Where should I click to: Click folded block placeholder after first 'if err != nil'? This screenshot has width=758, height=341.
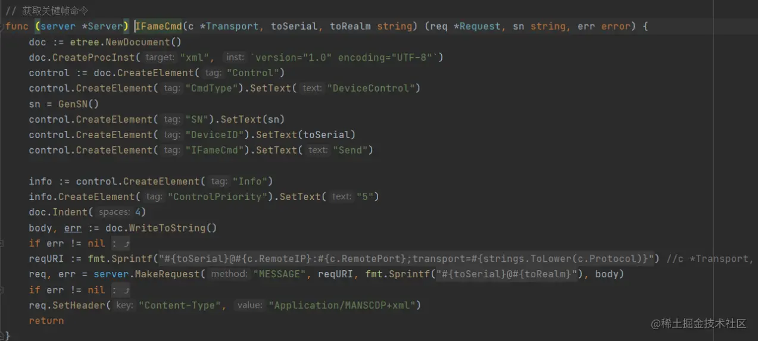tap(121, 243)
